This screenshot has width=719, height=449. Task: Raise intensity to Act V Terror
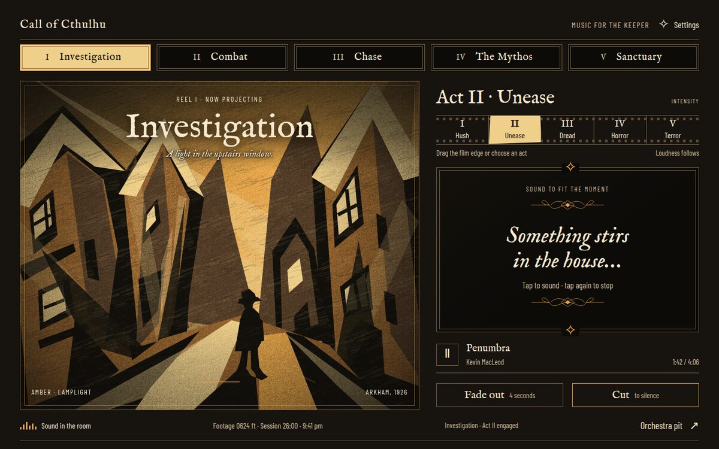point(673,130)
